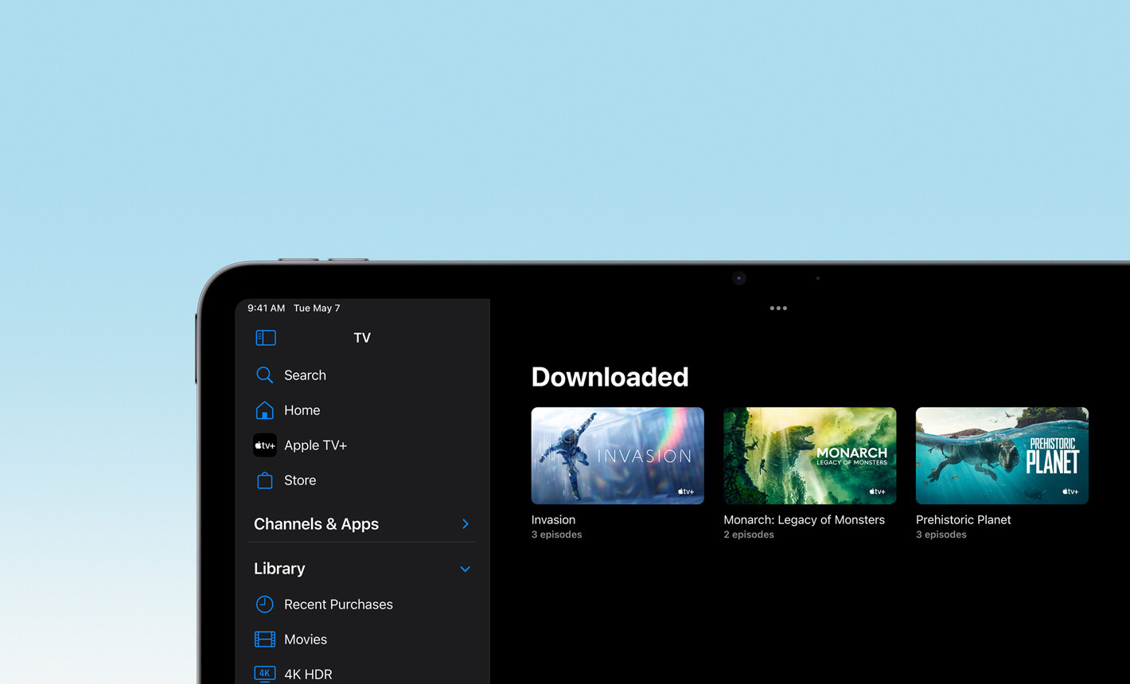
Task: Open the Search sidebar item
Action: point(362,375)
